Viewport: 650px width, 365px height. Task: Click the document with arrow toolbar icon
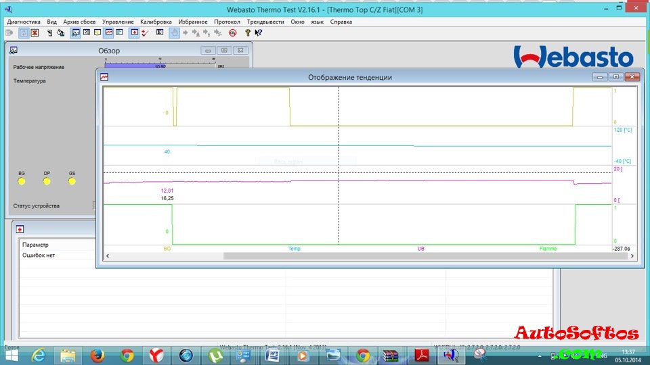coord(49,32)
